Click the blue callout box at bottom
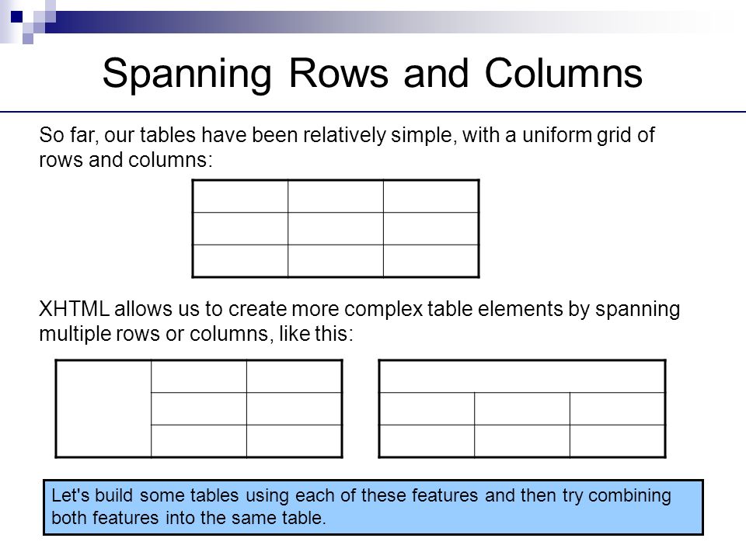The width and height of the screenshot is (746, 559). click(374, 507)
